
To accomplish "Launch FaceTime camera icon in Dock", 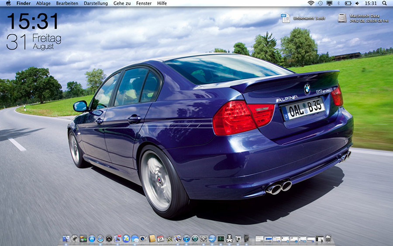I will point(143,239).
